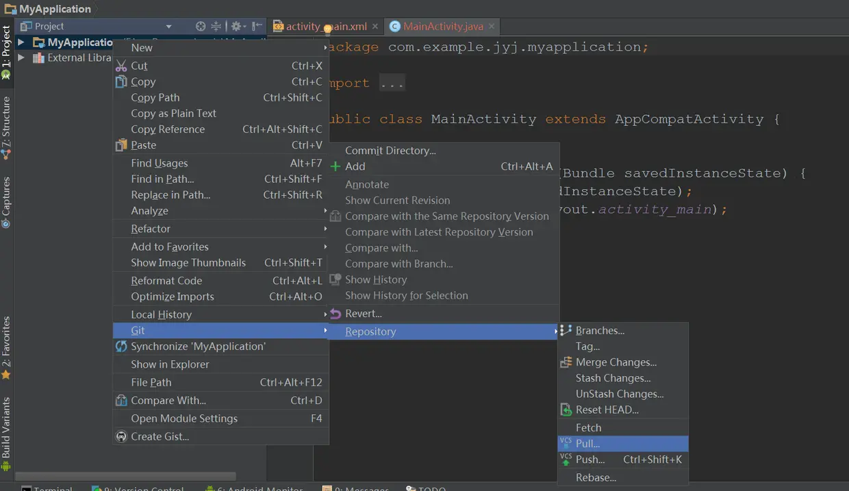
Task: Click Commit Directory... menu item
Action: (443, 151)
